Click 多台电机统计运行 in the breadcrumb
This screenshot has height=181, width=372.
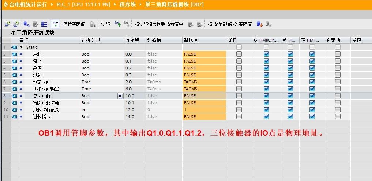[25, 4]
